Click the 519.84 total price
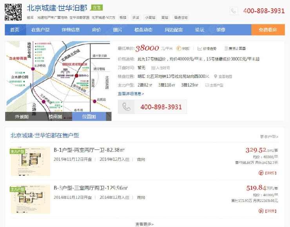The image size is (290, 227). [256, 188]
